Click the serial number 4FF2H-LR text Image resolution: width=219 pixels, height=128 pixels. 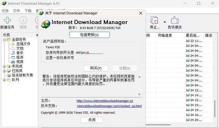90,53
